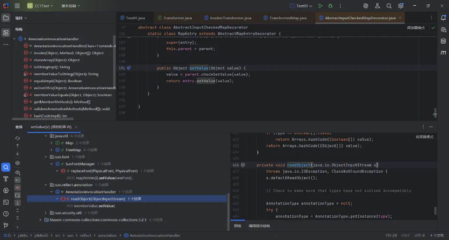The width and height of the screenshot is (449, 240).
Task: Open editor tabs overflow menu
Action: (x=431, y=17)
